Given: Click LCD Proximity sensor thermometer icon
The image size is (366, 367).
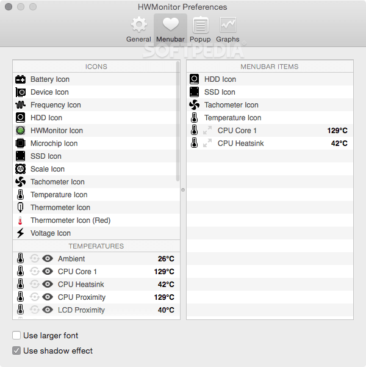Looking at the screenshot, I should pyautogui.click(x=20, y=310).
